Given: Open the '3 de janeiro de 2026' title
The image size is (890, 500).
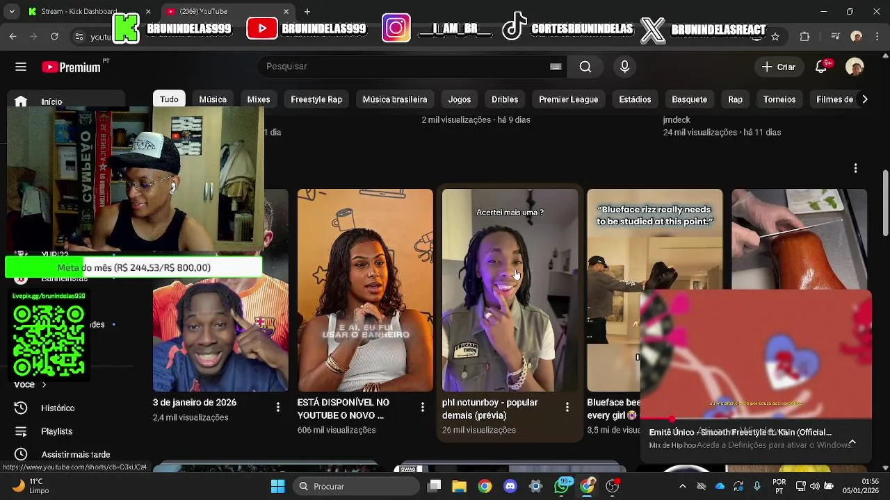Looking at the screenshot, I should click(x=195, y=403).
